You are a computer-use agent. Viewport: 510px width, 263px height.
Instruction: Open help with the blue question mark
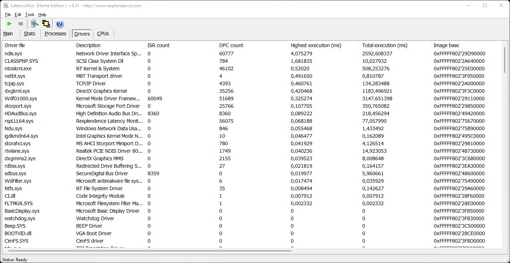click(60, 24)
